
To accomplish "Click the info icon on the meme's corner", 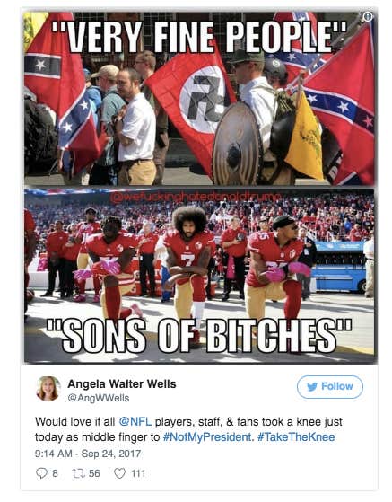I will click(x=368, y=16).
